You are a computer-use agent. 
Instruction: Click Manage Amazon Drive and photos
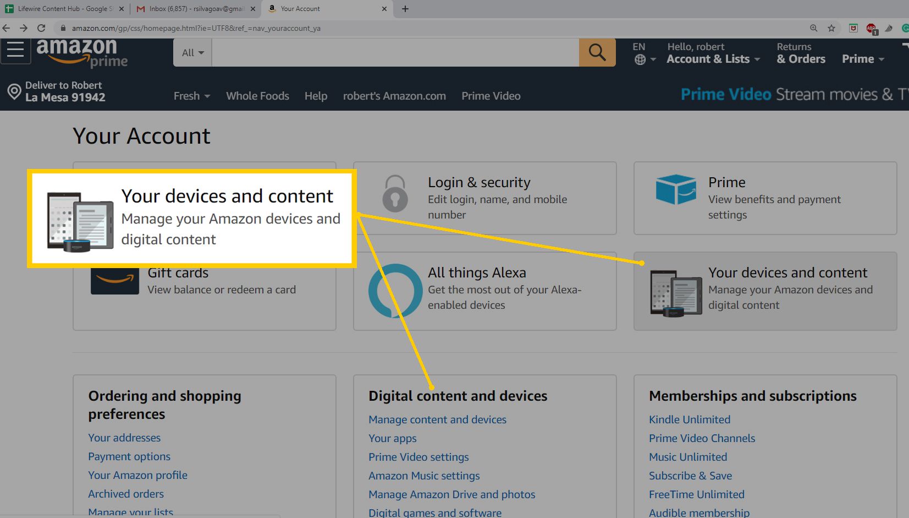pos(451,494)
